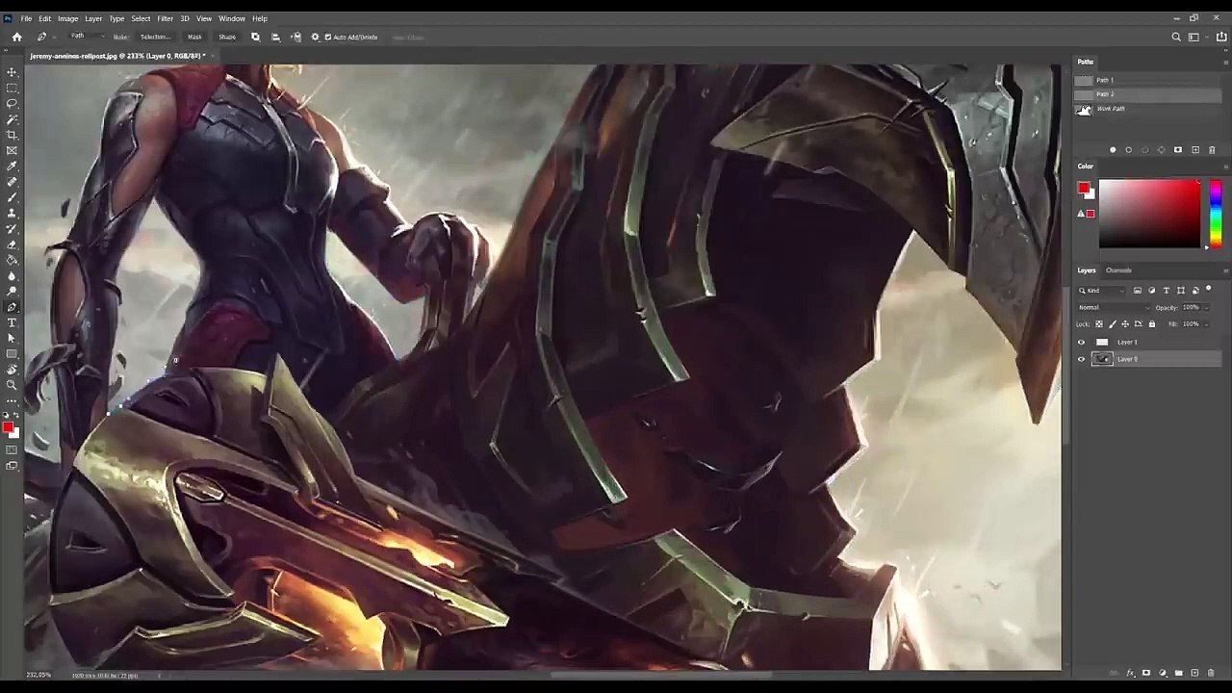This screenshot has height=693, width=1232.
Task: Add mask icon in Paths panel
Action: coord(1178,150)
